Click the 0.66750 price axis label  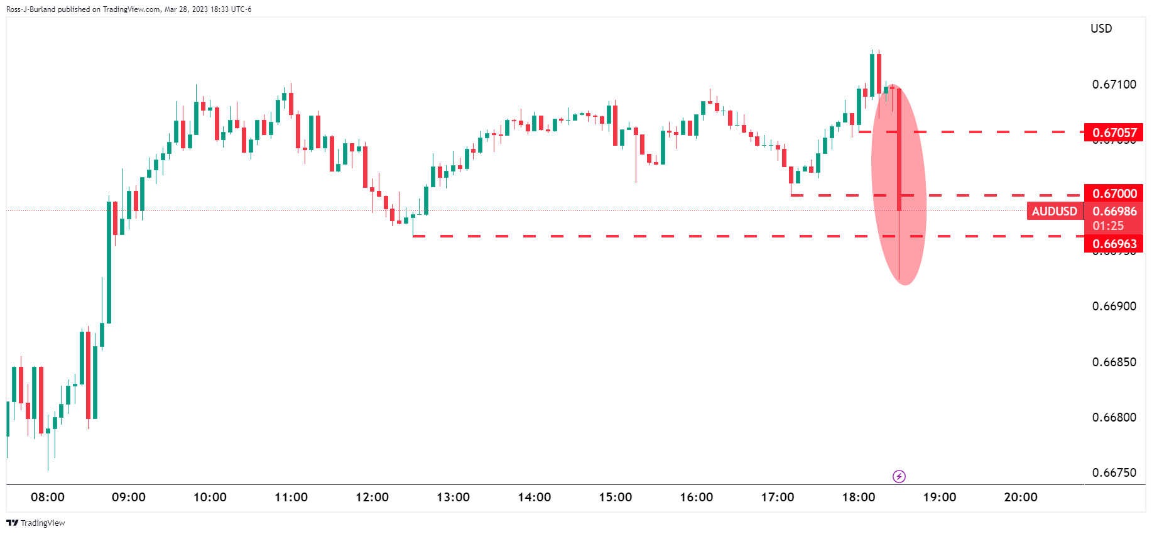(x=1114, y=472)
